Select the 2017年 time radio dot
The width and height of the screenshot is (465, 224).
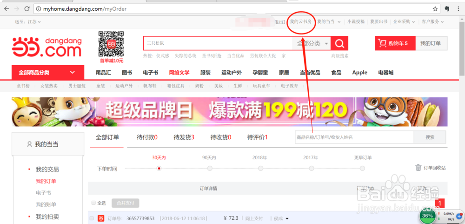[x=312, y=169]
